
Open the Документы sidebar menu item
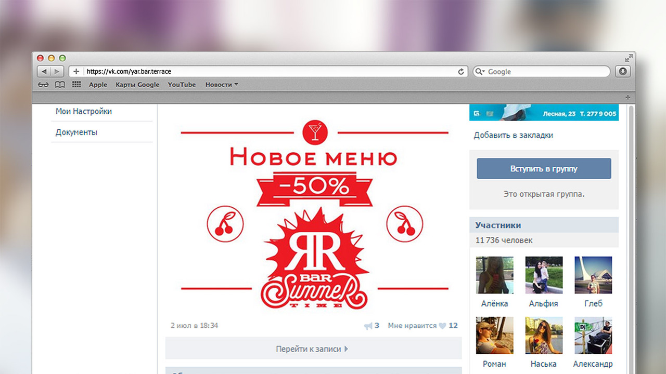tap(76, 132)
